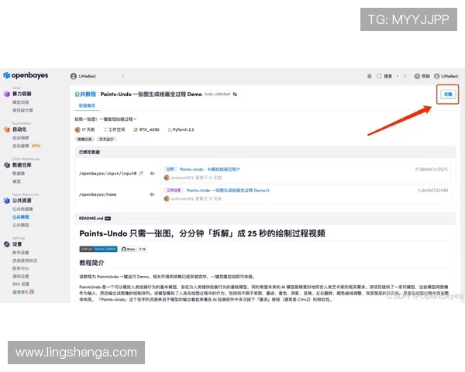Screen dimensions: 465x372
Task: Click the read-only icon after input0 path
Action: [141, 174]
